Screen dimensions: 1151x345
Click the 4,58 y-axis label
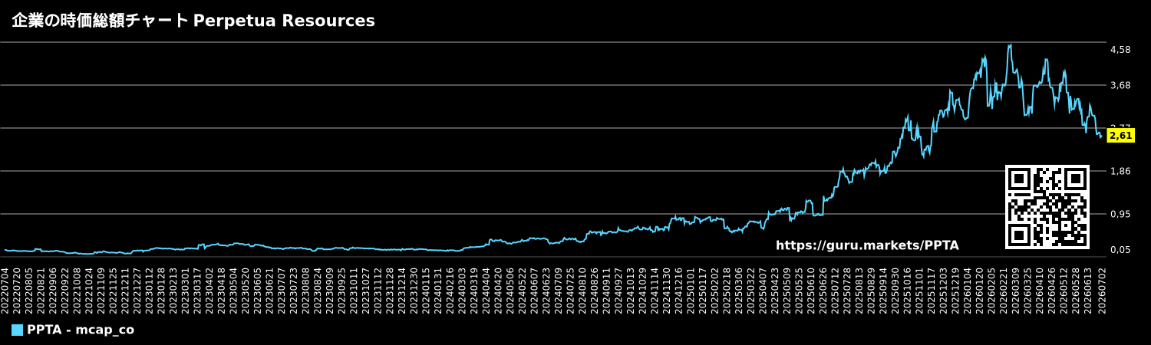(x=1120, y=50)
